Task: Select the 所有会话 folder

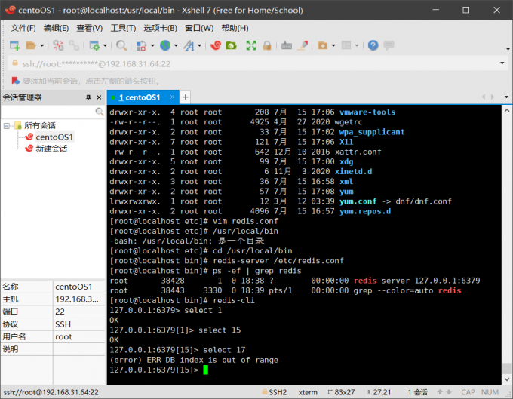Action: (x=40, y=126)
